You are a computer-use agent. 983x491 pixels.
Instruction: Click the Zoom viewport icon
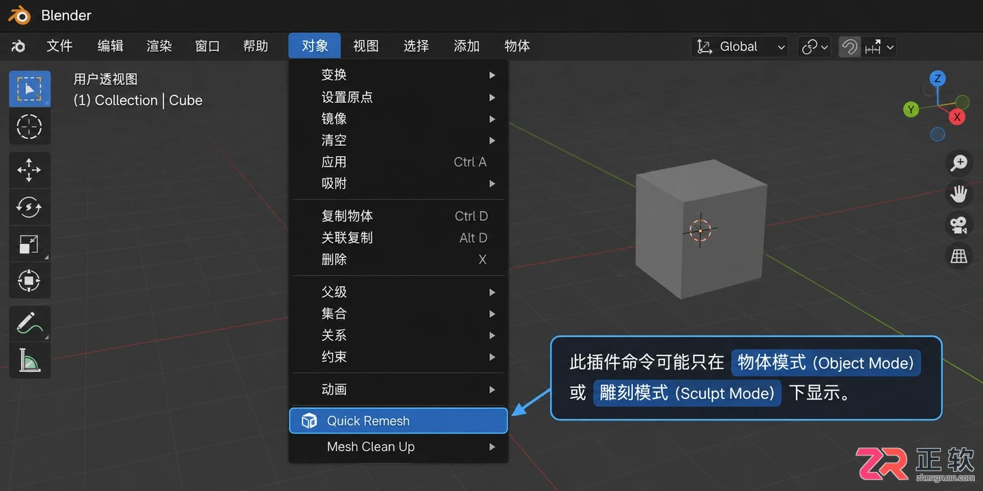click(959, 162)
